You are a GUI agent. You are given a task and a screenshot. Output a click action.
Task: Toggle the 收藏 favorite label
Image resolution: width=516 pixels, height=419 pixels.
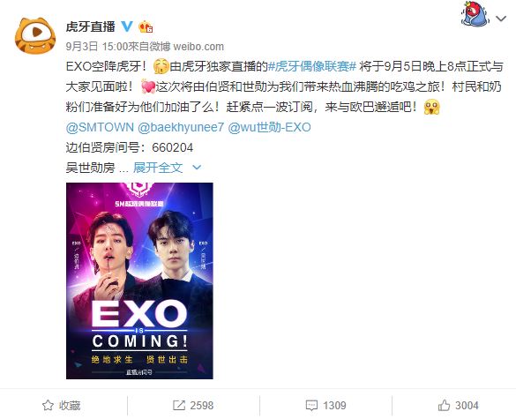(70, 405)
